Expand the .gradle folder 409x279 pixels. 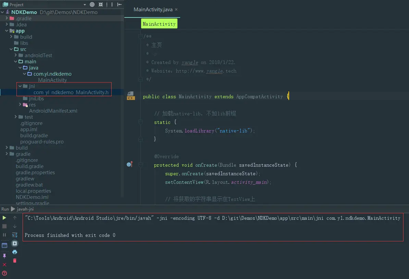(7, 18)
